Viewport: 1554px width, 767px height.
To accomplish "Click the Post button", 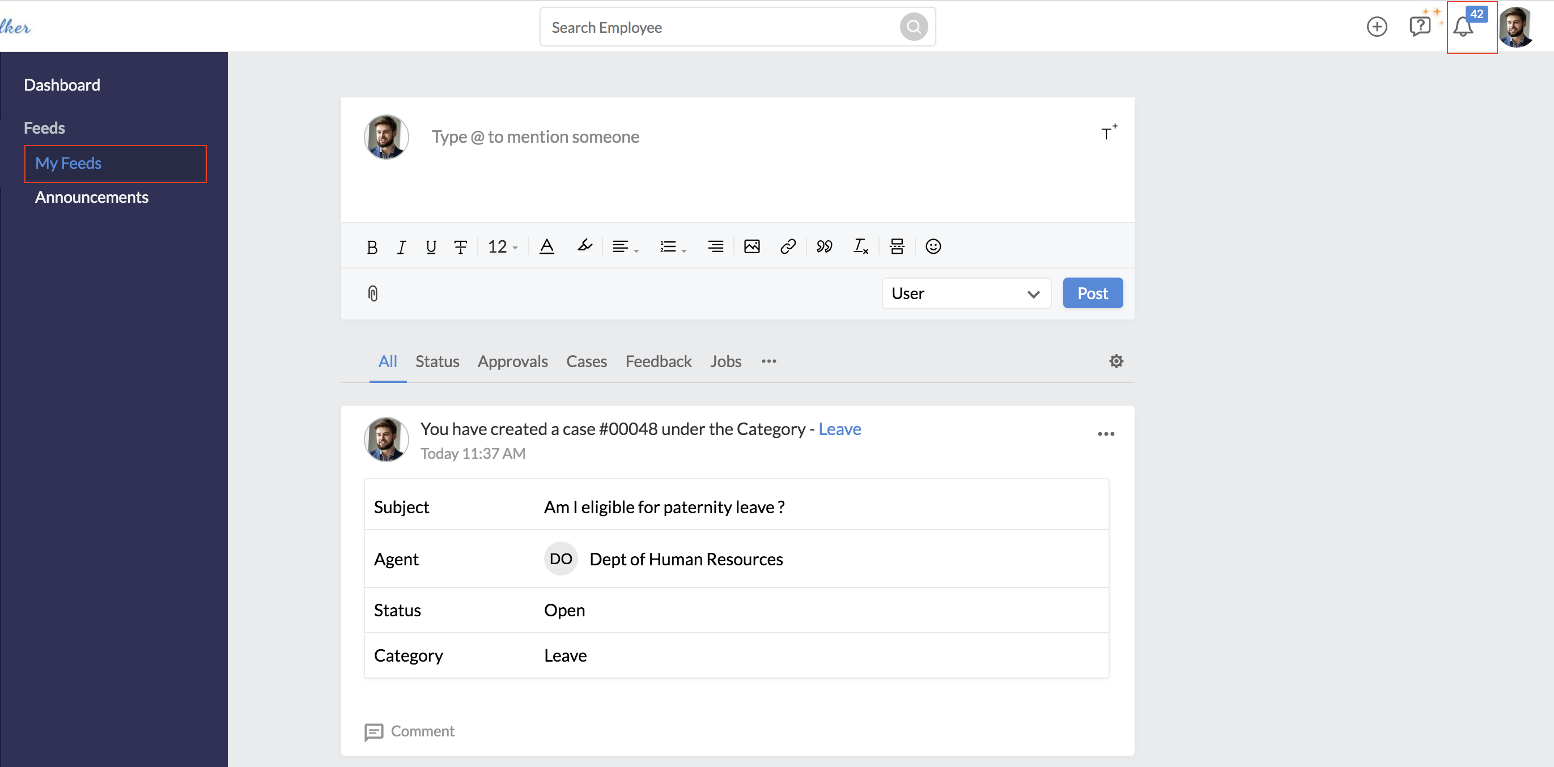I will (1093, 293).
